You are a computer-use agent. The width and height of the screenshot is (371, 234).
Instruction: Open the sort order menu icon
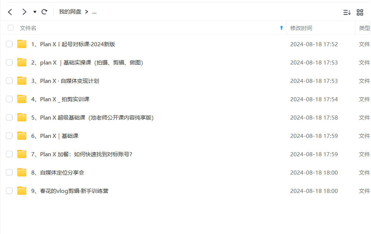click(x=347, y=12)
